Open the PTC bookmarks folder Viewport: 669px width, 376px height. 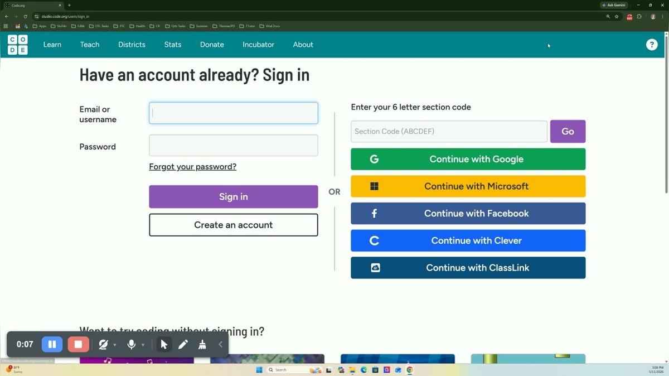120,26
